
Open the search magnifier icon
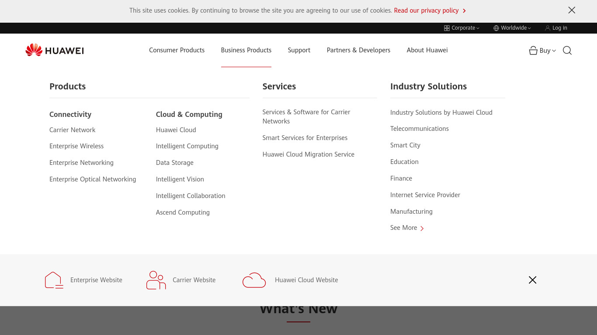(567, 51)
